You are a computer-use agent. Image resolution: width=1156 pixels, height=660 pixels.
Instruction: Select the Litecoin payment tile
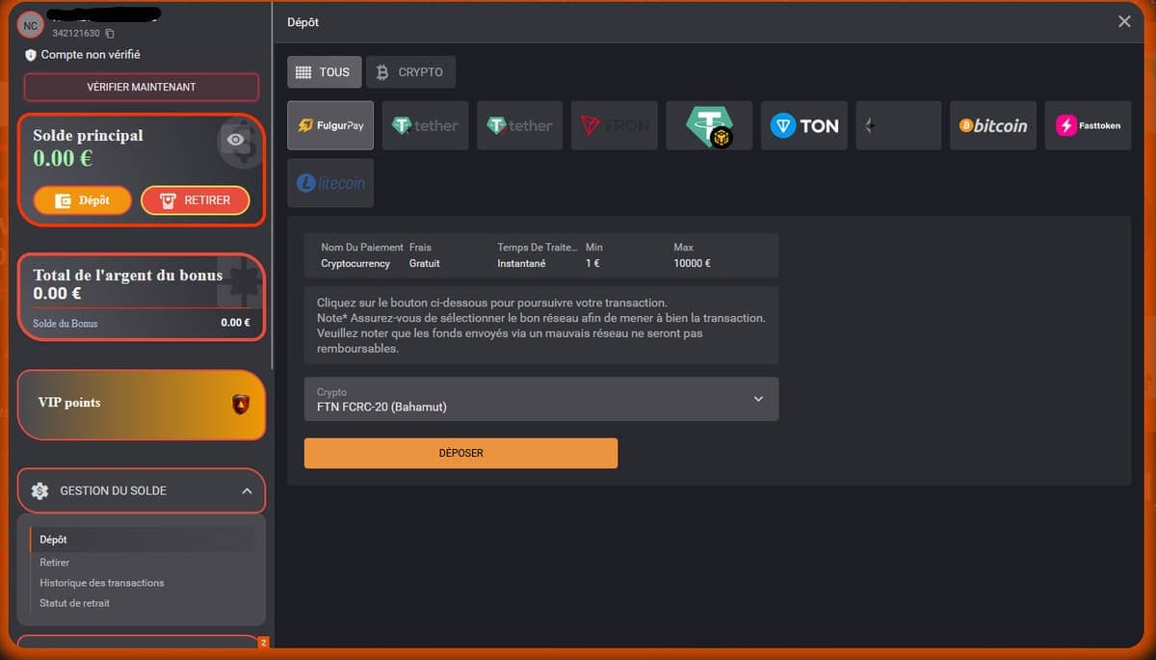[x=329, y=183]
